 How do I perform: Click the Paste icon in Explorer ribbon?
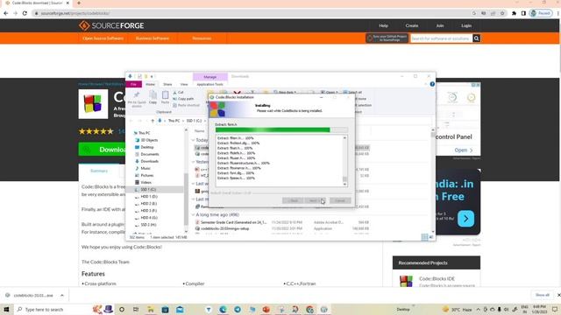coord(165,97)
